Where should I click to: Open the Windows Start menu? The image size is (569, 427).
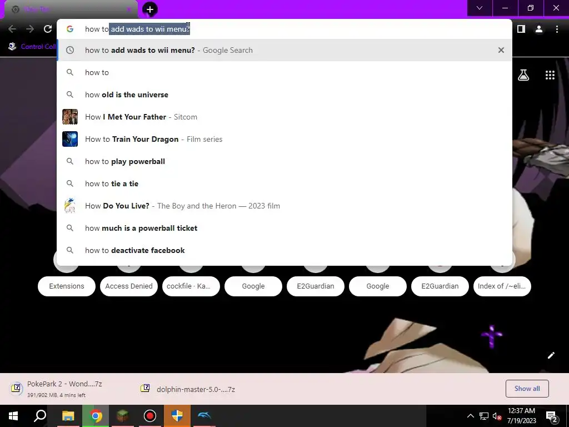point(13,416)
